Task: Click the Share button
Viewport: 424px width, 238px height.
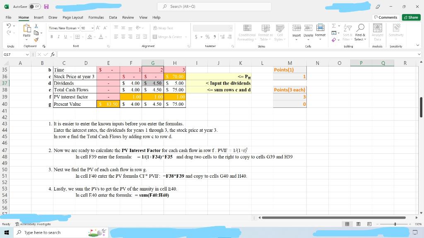Action: point(412,17)
